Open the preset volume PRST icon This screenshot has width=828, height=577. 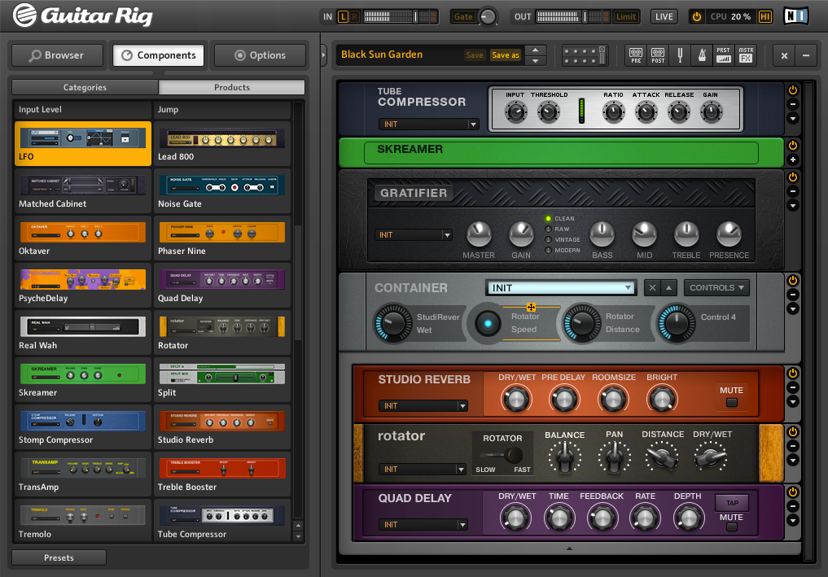pyautogui.click(x=724, y=55)
